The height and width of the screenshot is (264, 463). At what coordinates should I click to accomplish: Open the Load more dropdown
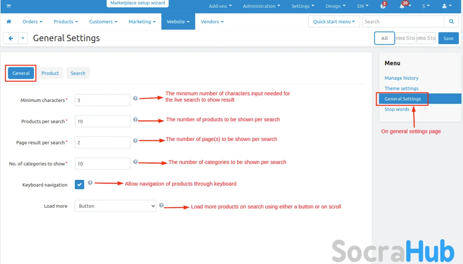coord(115,206)
